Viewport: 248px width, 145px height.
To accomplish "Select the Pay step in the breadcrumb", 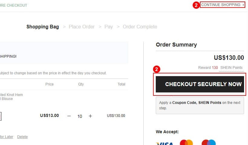I will [109, 27].
